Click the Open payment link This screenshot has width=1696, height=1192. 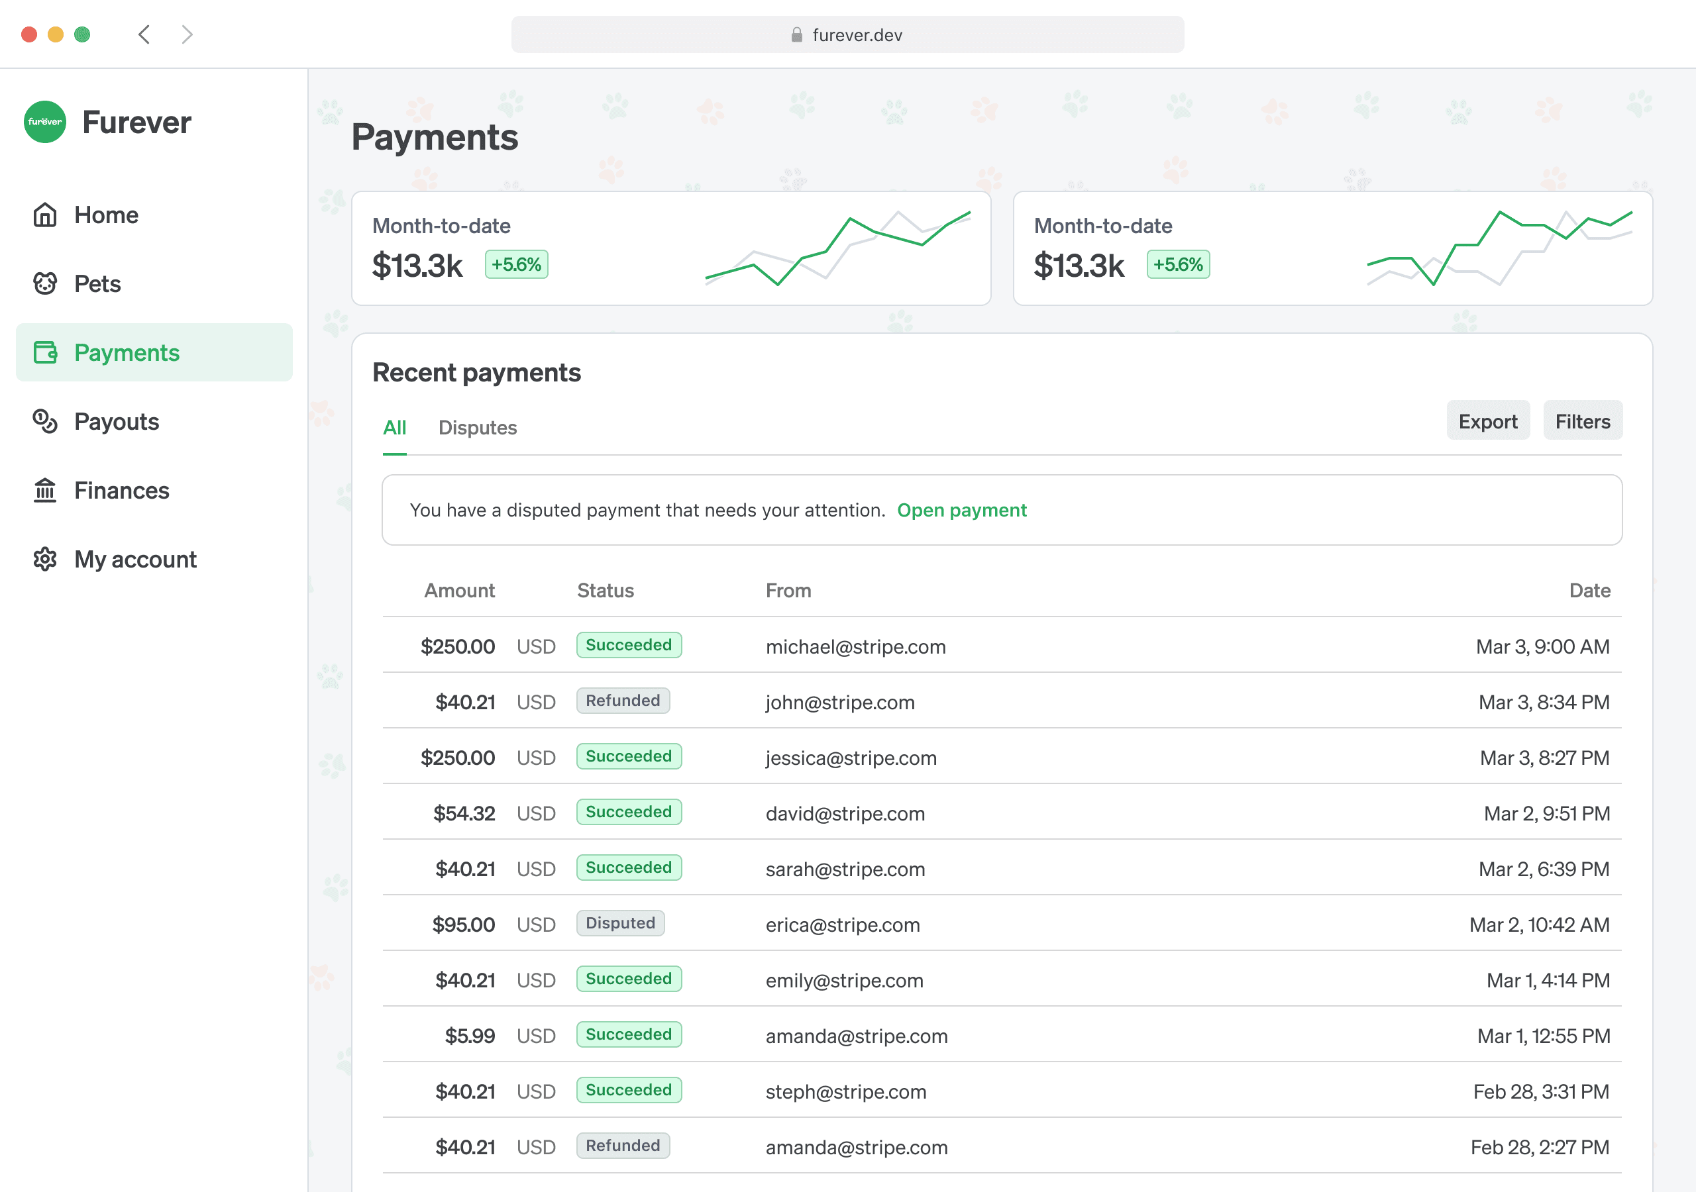click(x=962, y=510)
